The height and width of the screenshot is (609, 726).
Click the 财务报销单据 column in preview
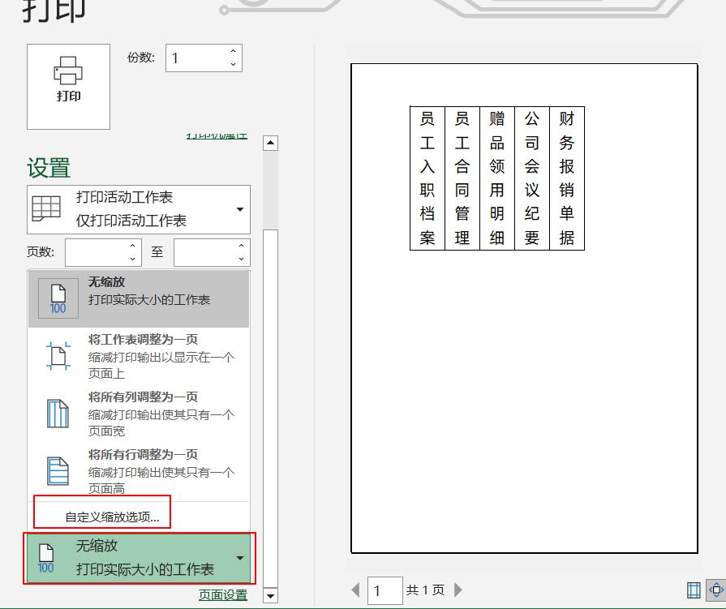click(567, 178)
